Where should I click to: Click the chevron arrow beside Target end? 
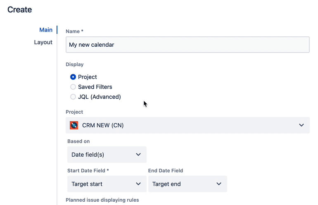tap(219, 184)
